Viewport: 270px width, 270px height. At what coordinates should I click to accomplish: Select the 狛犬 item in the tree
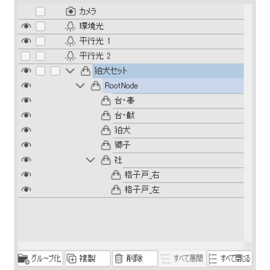123,130
